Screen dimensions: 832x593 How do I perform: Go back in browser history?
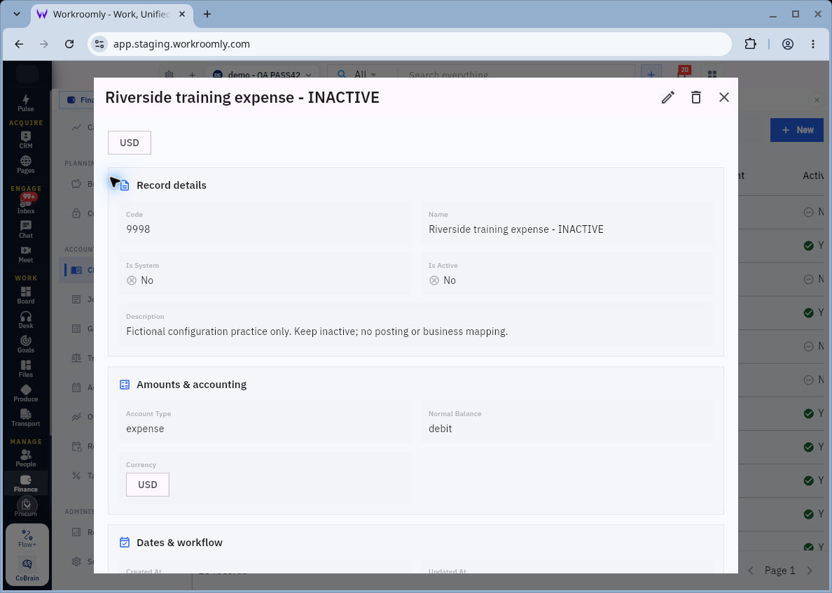pyautogui.click(x=19, y=44)
